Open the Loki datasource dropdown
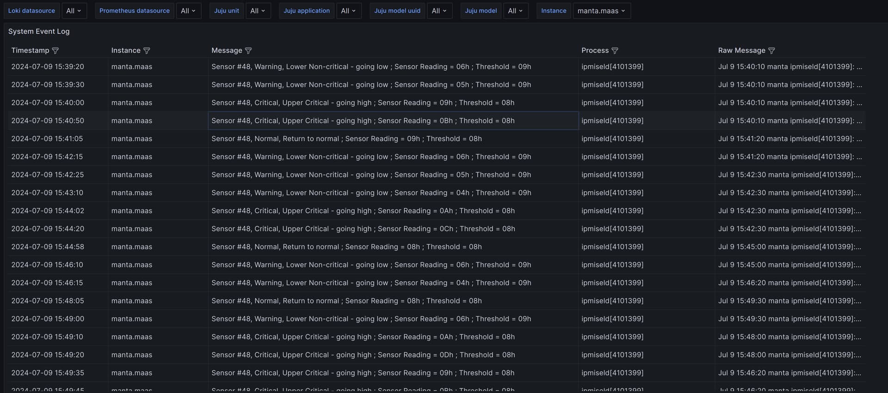 point(74,11)
